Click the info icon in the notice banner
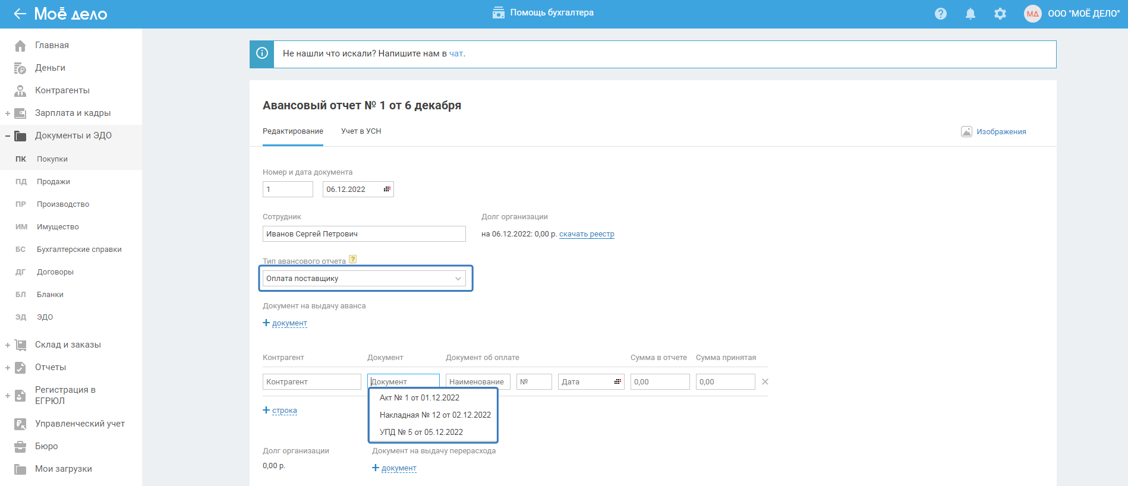 (x=261, y=53)
